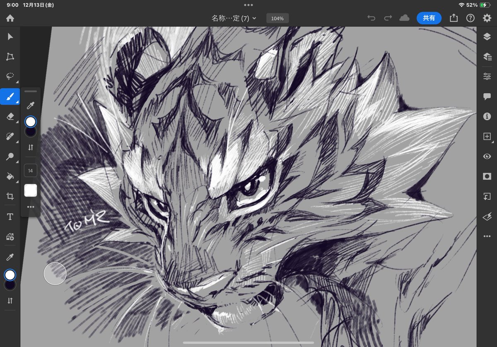
Task: Undo the last stroke
Action: (372, 18)
